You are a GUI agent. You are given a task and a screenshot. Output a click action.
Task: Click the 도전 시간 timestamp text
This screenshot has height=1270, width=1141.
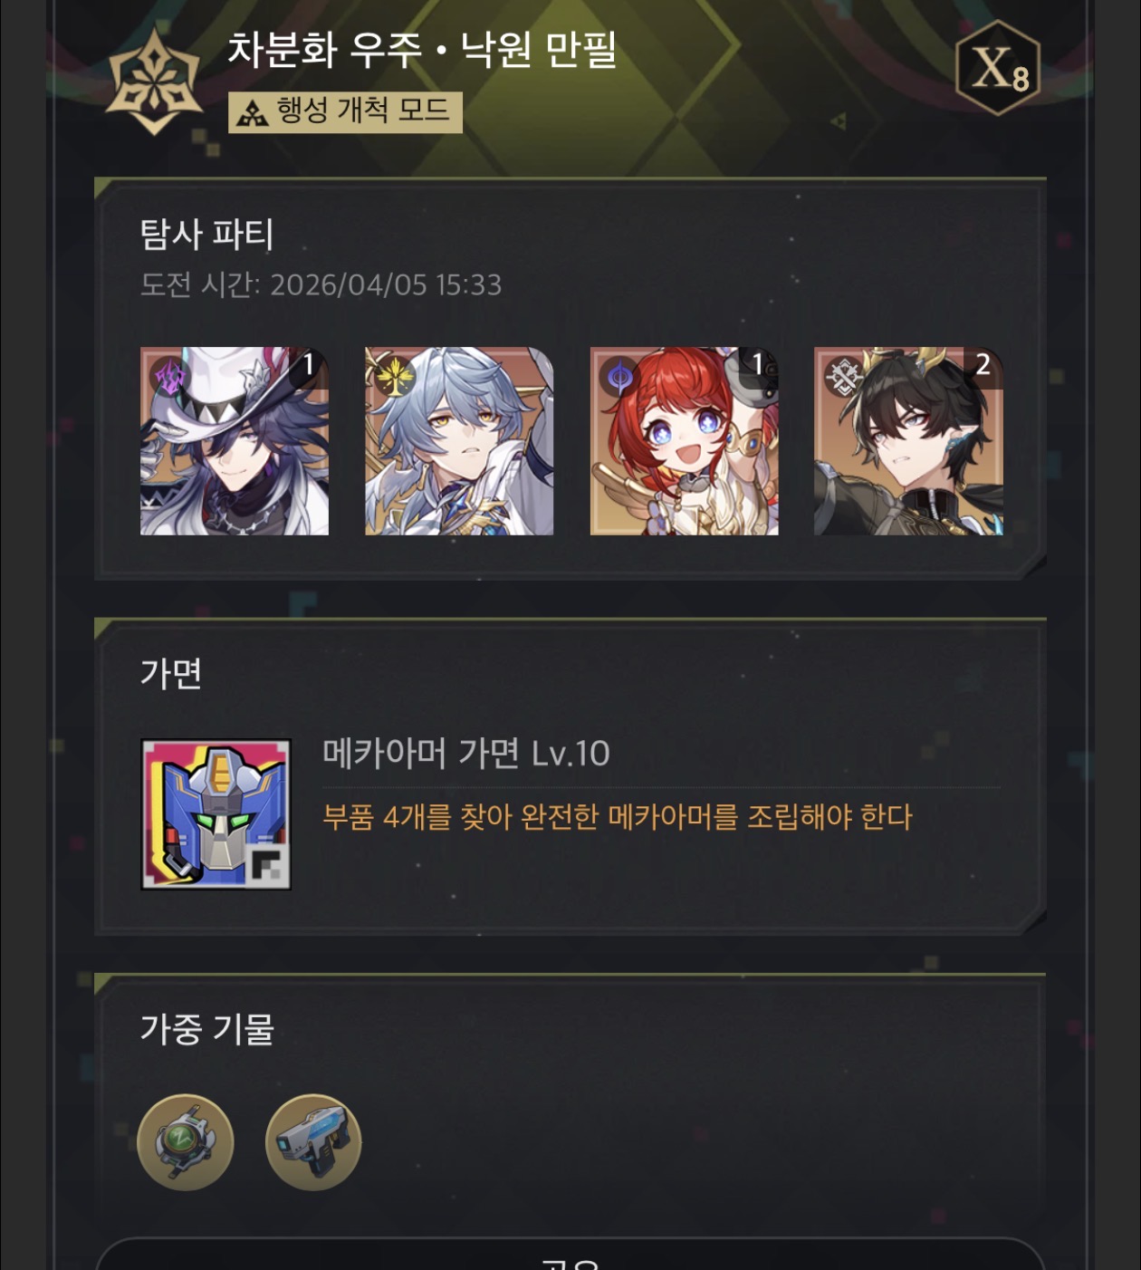[321, 285]
